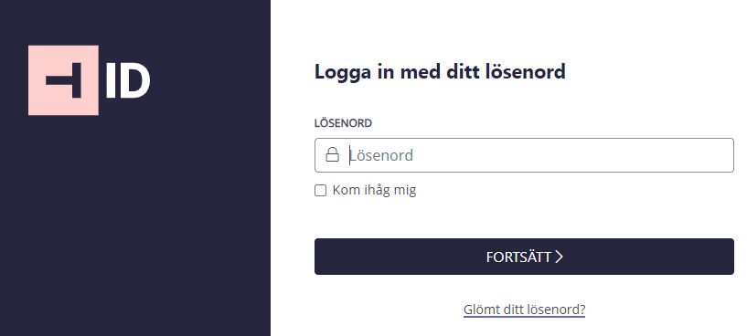Click the FORTSÄTT button
Viewport: 747px width, 336px height.
(x=524, y=257)
